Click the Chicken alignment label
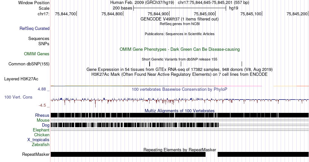This screenshot has height=162, width=309. click(42, 135)
